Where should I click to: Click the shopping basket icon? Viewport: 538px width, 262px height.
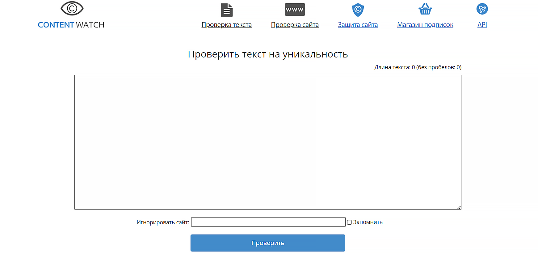(x=425, y=9)
